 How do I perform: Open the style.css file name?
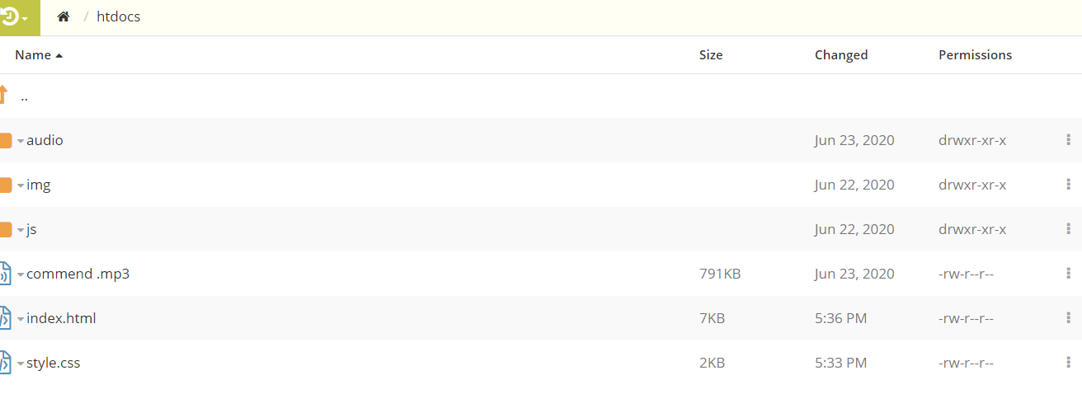[54, 363]
